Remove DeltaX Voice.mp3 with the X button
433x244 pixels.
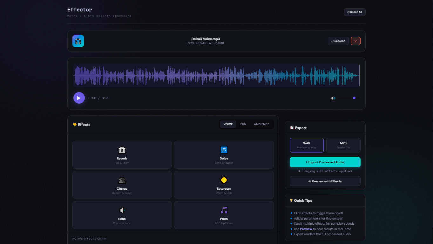tap(355, 41)
